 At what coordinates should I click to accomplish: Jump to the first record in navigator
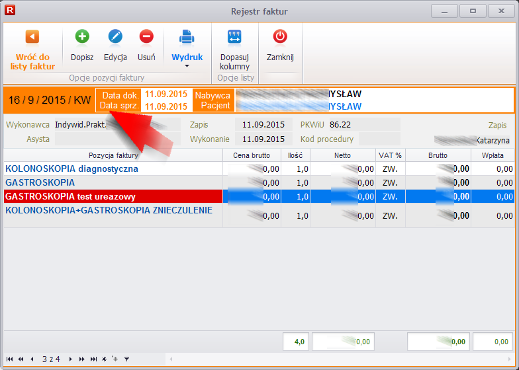[9, 359]
